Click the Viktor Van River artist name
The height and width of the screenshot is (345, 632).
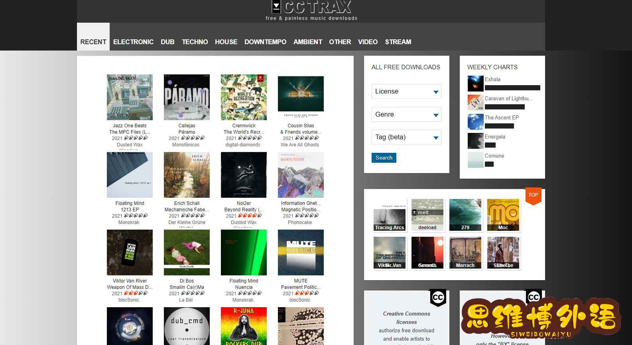pyautogui.click(x=130, y=281)
